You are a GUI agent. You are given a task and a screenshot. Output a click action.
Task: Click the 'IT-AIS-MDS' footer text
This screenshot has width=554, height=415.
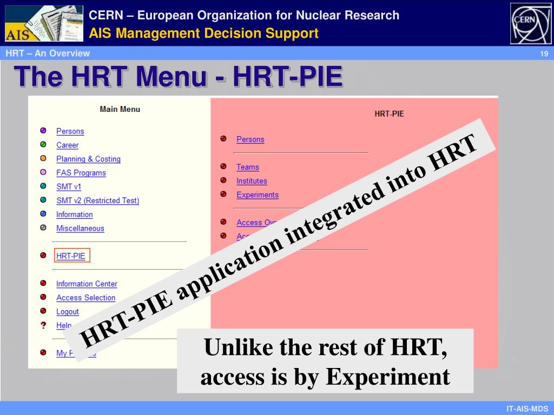[x=527, y=409]
